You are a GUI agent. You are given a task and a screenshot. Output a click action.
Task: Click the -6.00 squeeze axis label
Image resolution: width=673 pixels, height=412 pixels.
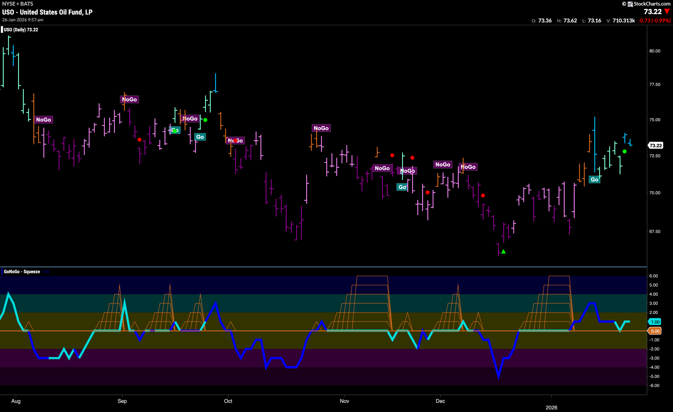pos(654,385)
